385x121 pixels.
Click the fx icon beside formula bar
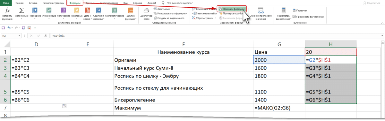coord(45,36)
